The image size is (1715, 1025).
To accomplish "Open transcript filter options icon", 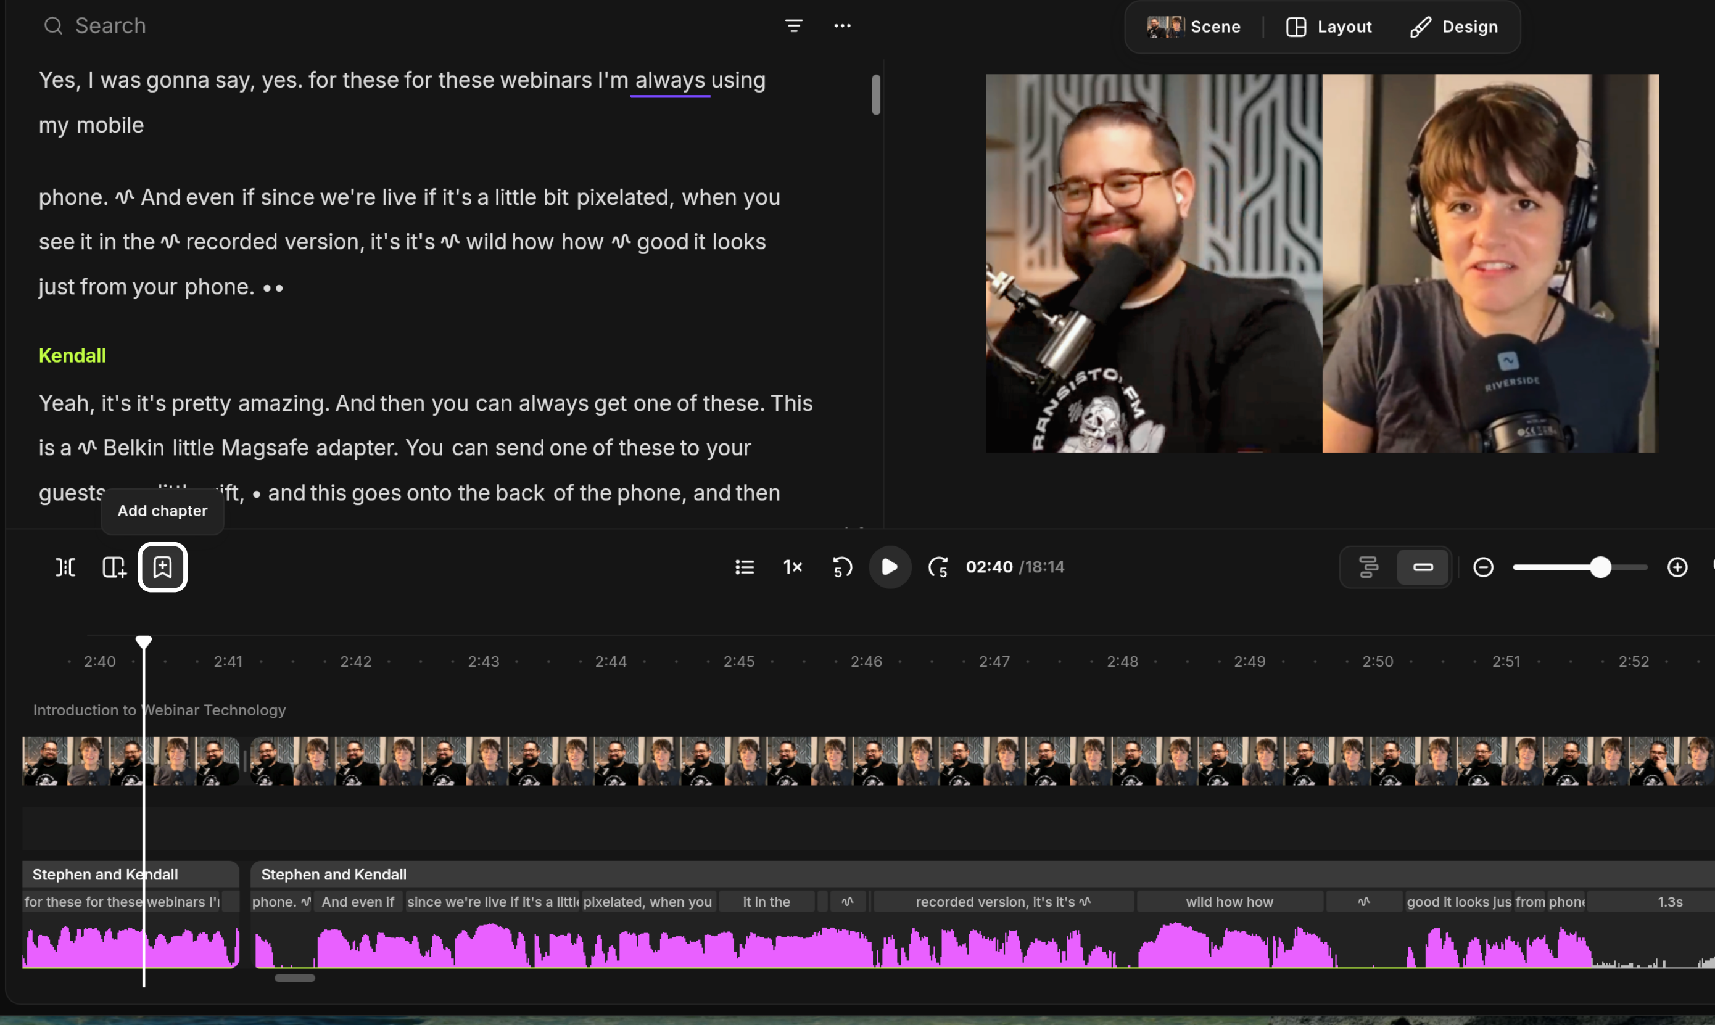I will pyautogui.click(x=793, y=25).
